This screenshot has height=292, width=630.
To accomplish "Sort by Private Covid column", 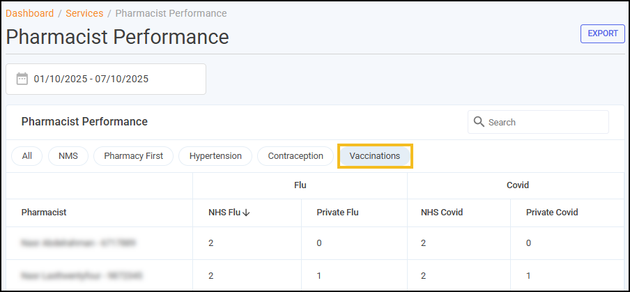I will 552,213.
